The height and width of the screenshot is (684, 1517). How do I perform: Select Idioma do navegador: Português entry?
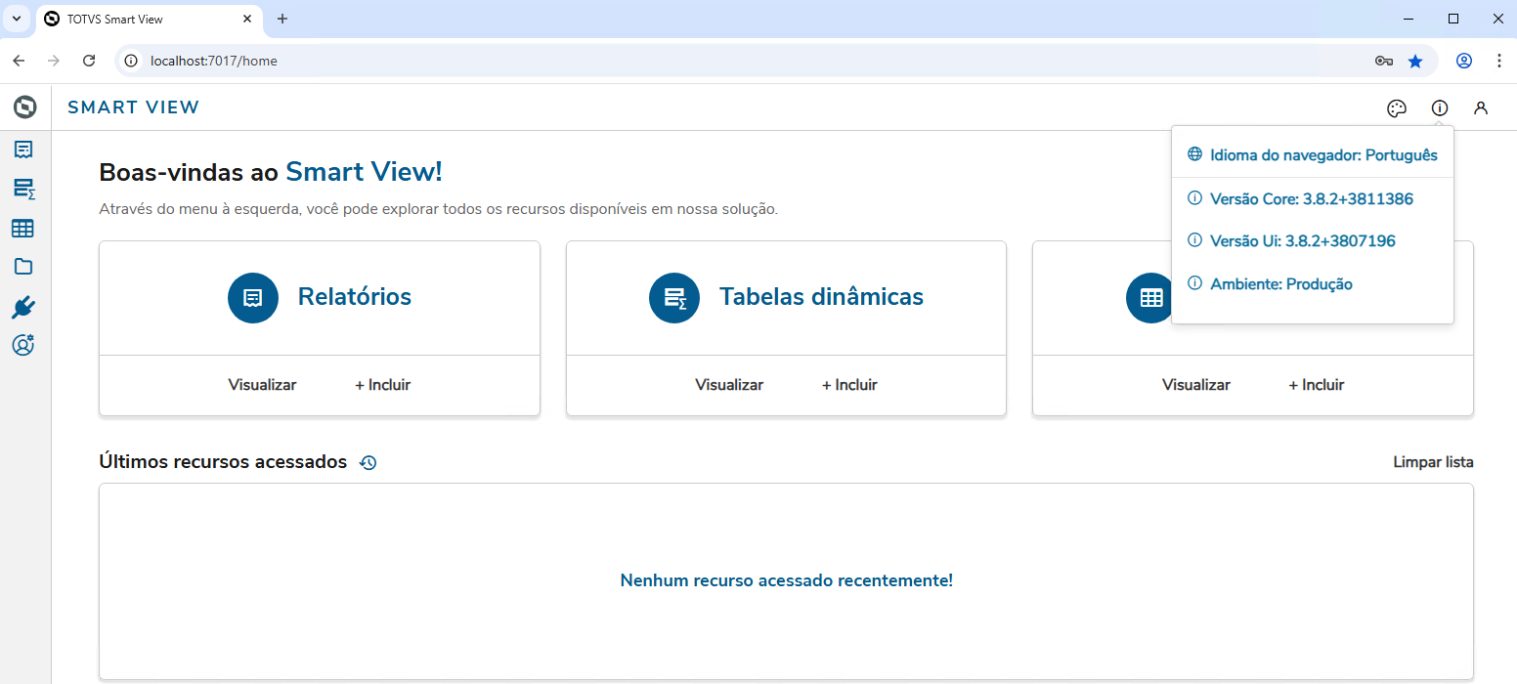coord(1313,154)
